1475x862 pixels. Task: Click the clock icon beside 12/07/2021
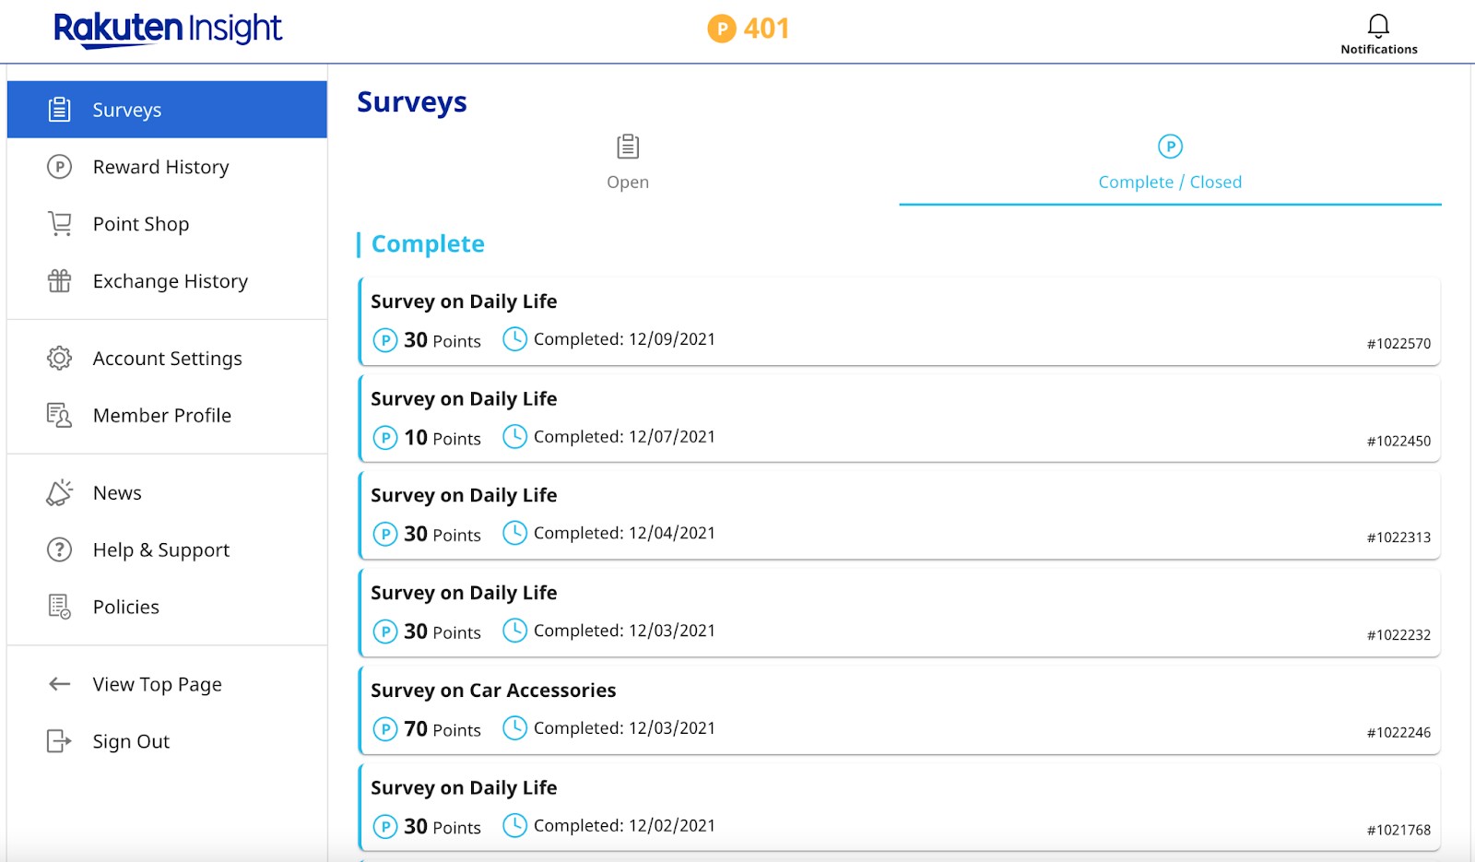pyautogui.click(x=514, y=437)
